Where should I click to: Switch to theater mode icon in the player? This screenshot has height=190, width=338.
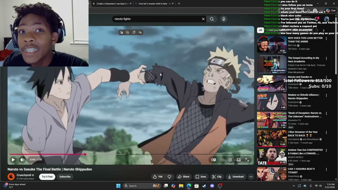point(239,160)
